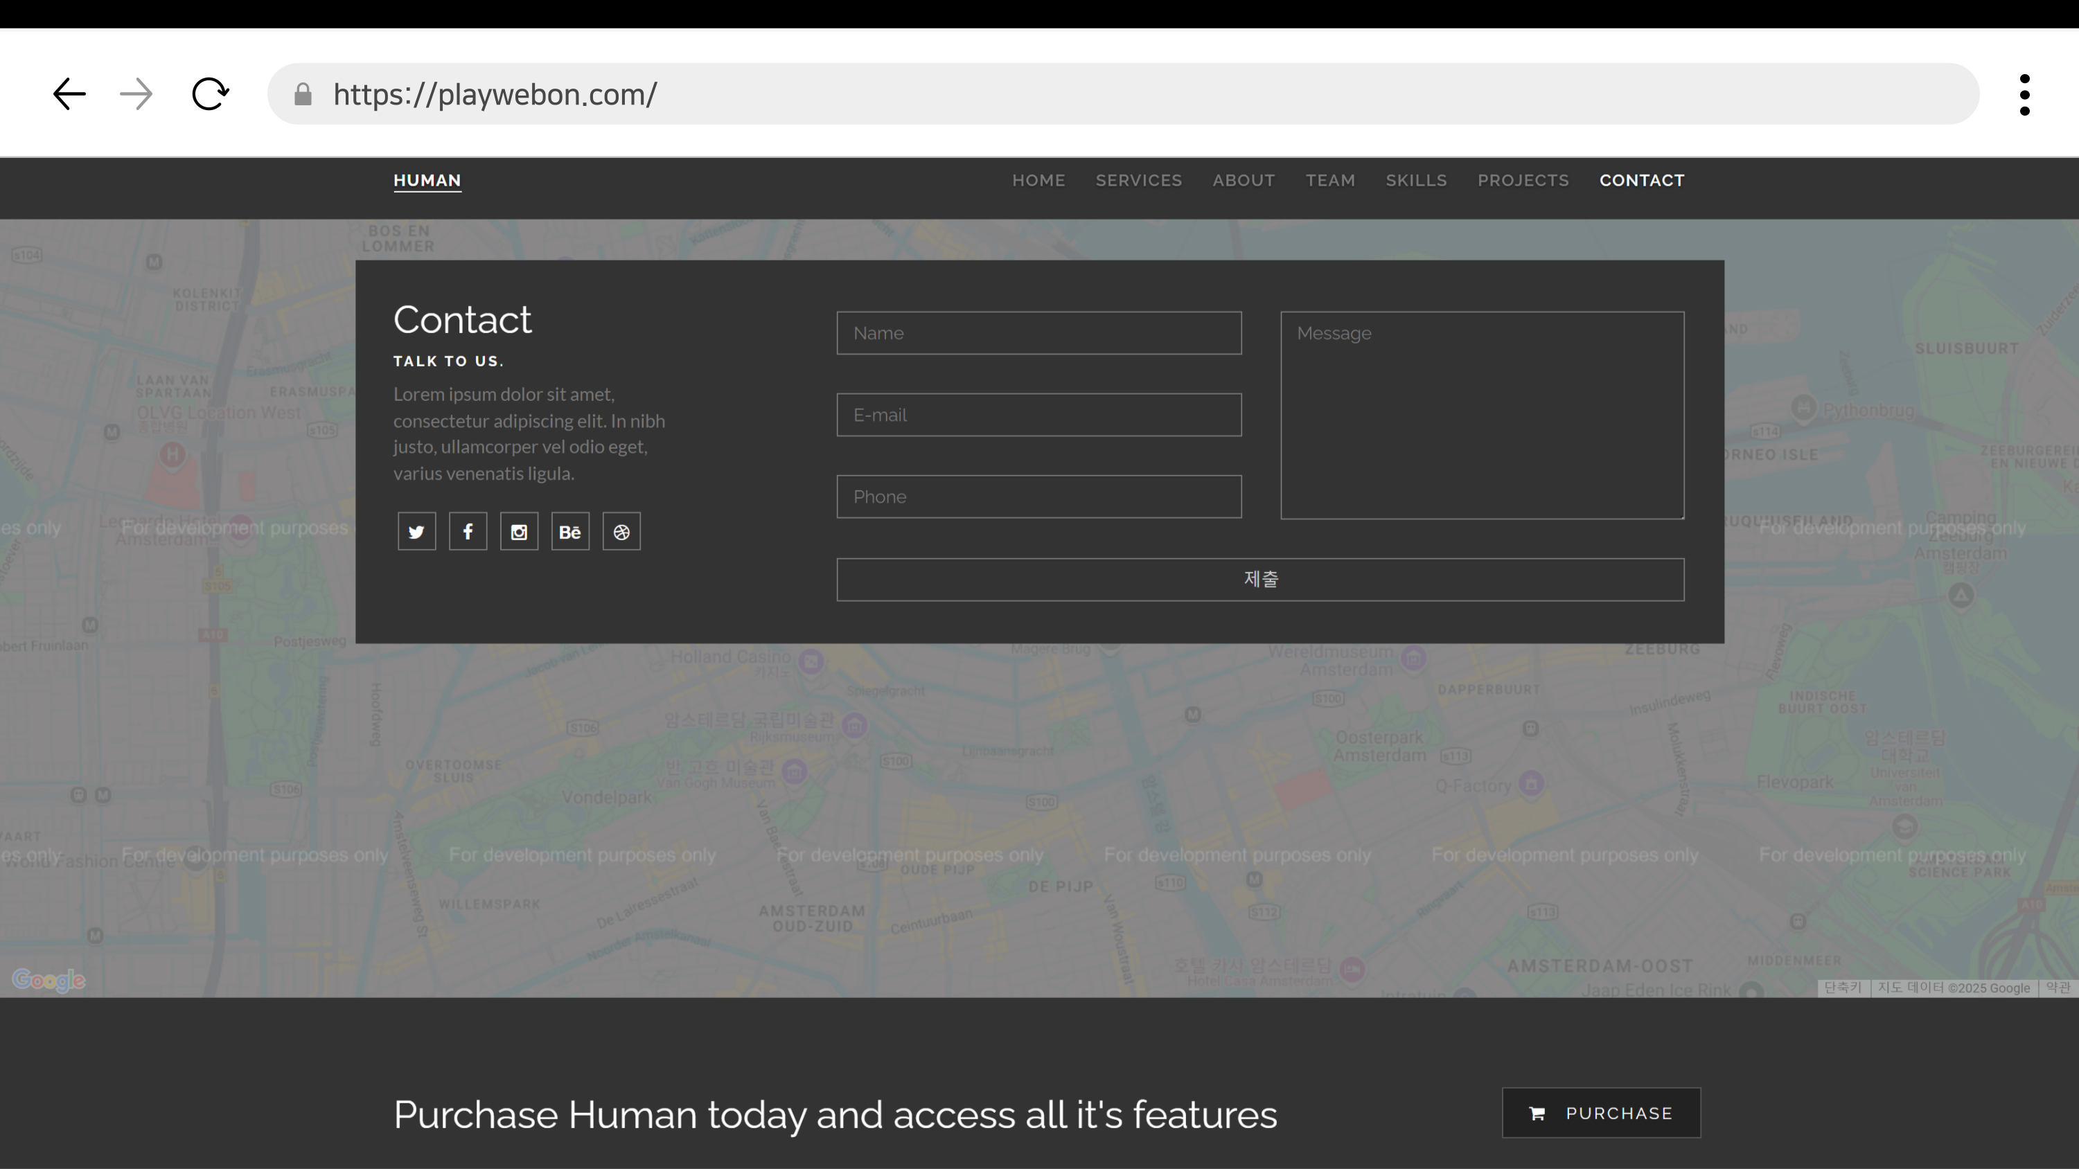Image resolution: width=2079 pixels, height=1169 pixels.
Task: Open browser three-dot menu
Action: [x=2024, y=95]
